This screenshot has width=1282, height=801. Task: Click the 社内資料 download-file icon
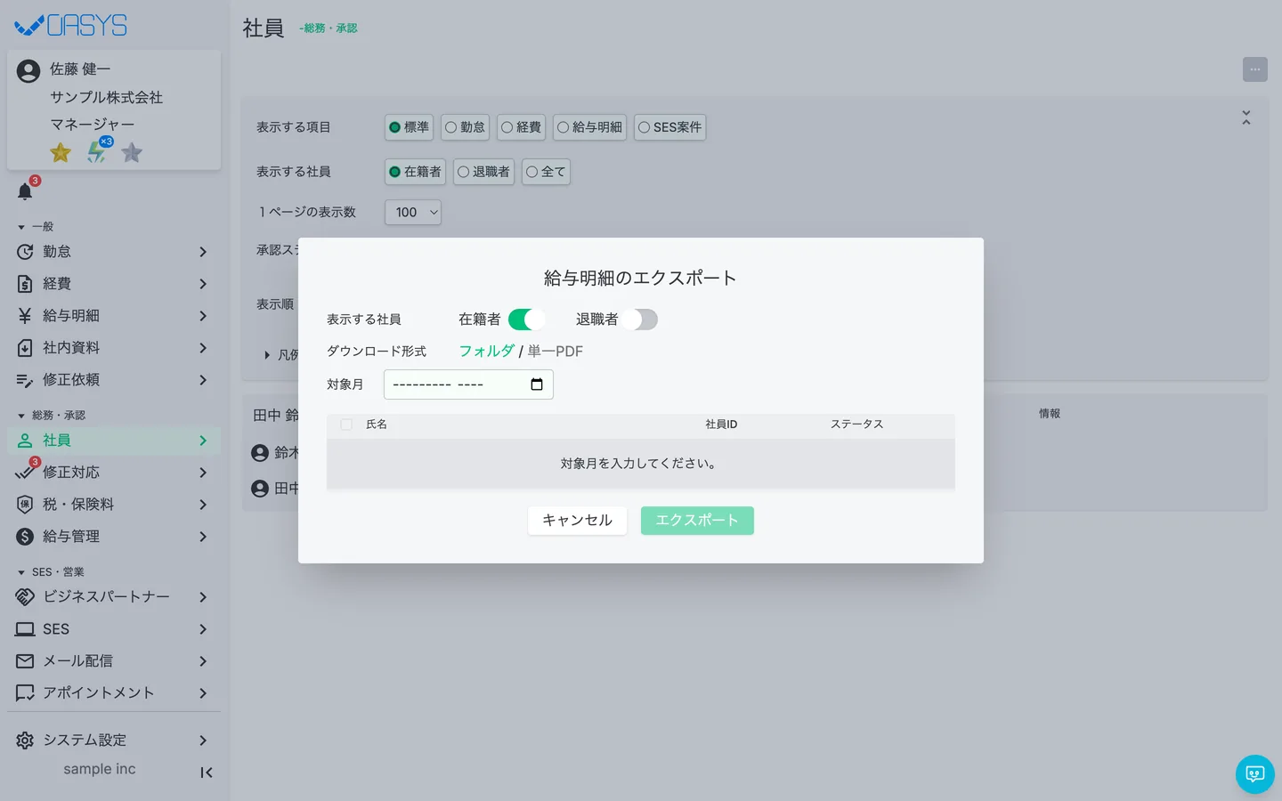(25, 348)
